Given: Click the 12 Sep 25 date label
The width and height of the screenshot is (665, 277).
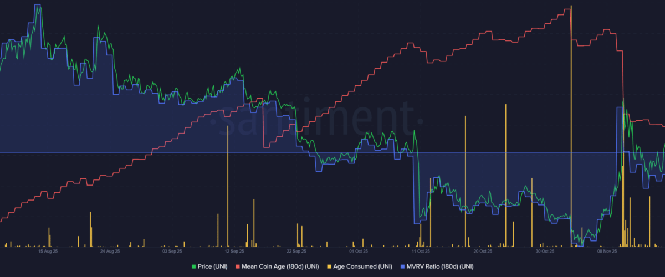Looking at the screenshot, I should tap(234, 251).
